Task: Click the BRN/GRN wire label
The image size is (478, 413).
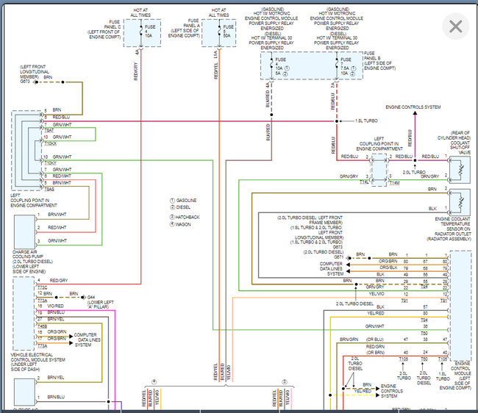Action: coord(349,340)
